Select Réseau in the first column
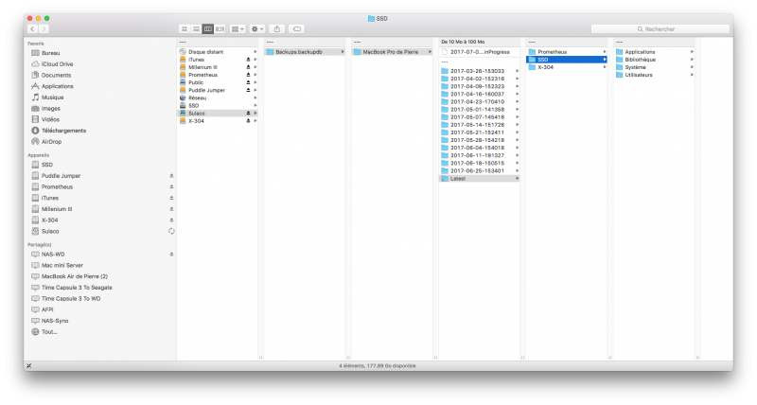The height and width of the screenshot is (405, 757). point(219,98)
